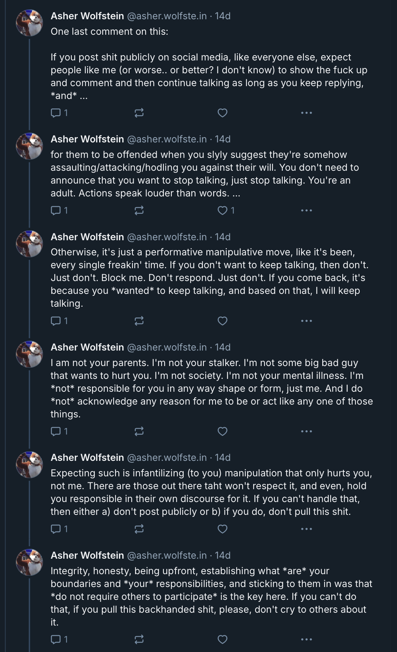Open more options on 'One last comment' post
Screen dimensions: 397x652
306,113
